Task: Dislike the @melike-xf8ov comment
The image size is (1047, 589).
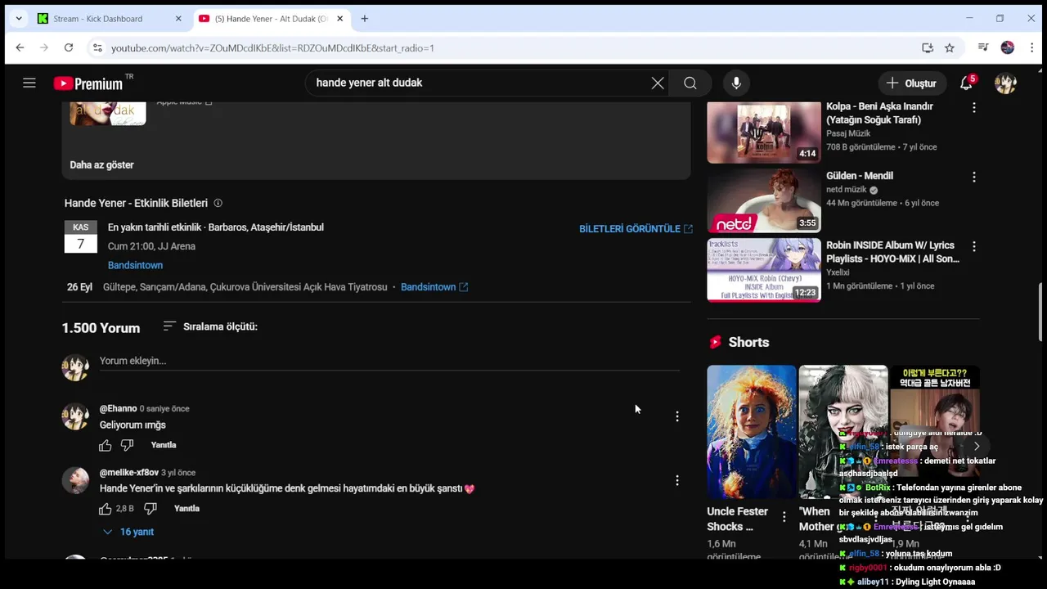Action: [150, 509]
